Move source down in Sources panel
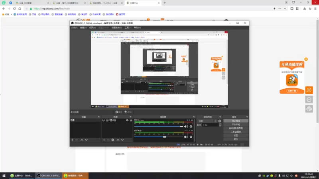This screenshot has width=319, height=179. pyautogui.click(x=122, y=140)
